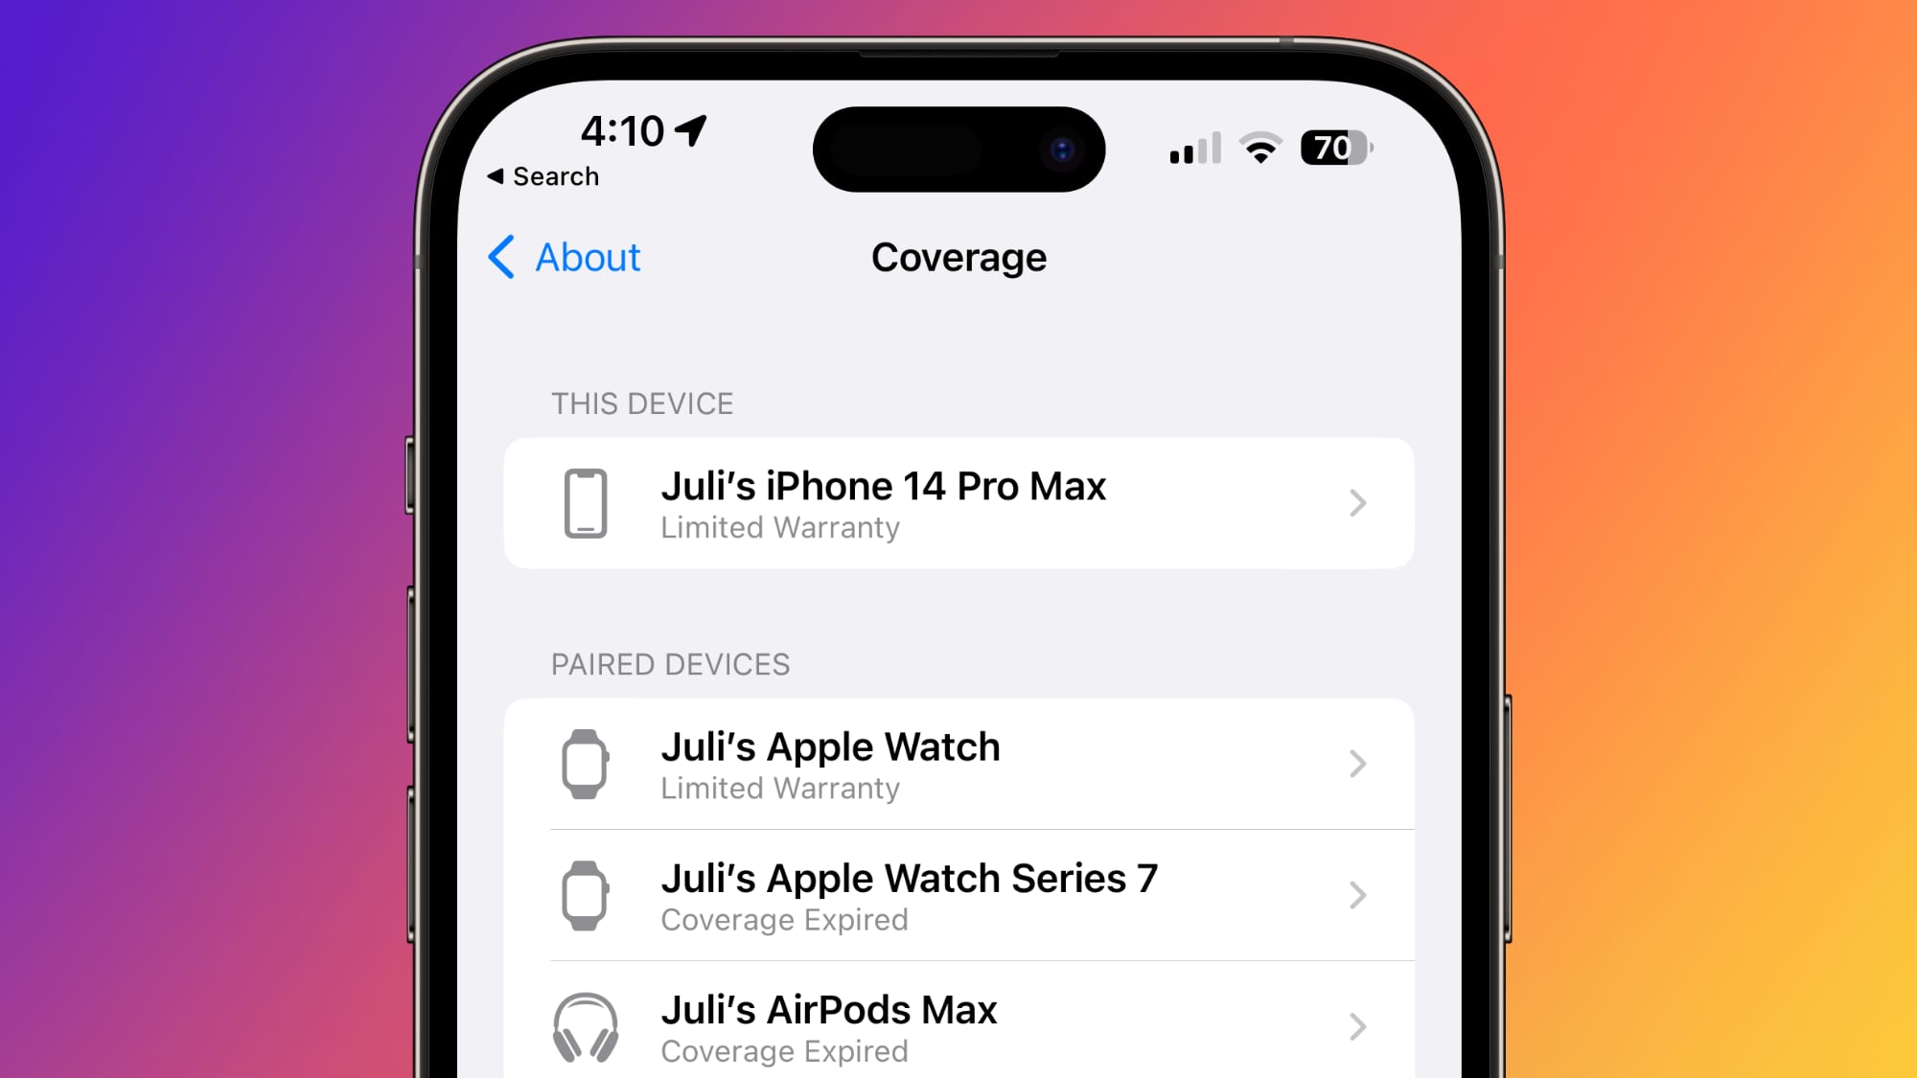Image resolution: width=1917 pixels, height=1078 pixels.
Task: Expand Juli's AirPods Max coverage info
Action: point(958,1025)
